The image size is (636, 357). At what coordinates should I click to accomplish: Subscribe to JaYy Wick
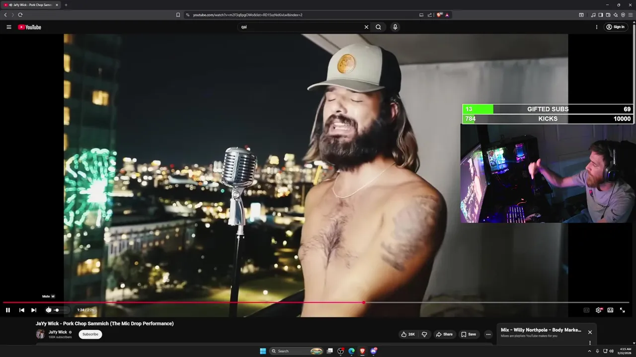point(90,334)
